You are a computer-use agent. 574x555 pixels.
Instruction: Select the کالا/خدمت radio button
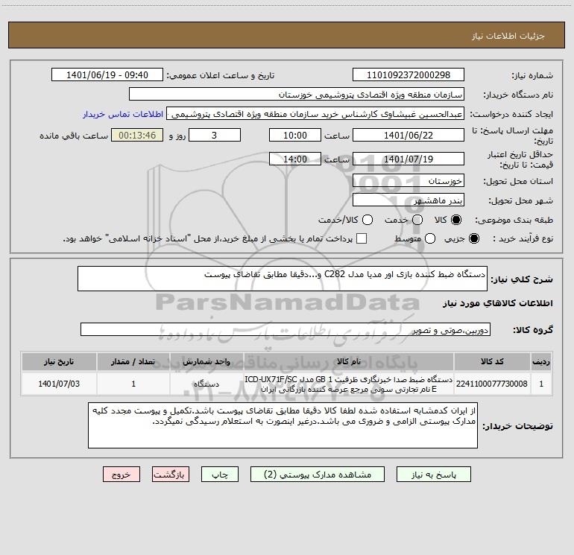click(368, 220)
